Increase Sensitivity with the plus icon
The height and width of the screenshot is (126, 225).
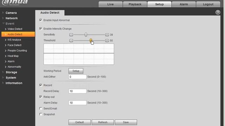point(107,35)
